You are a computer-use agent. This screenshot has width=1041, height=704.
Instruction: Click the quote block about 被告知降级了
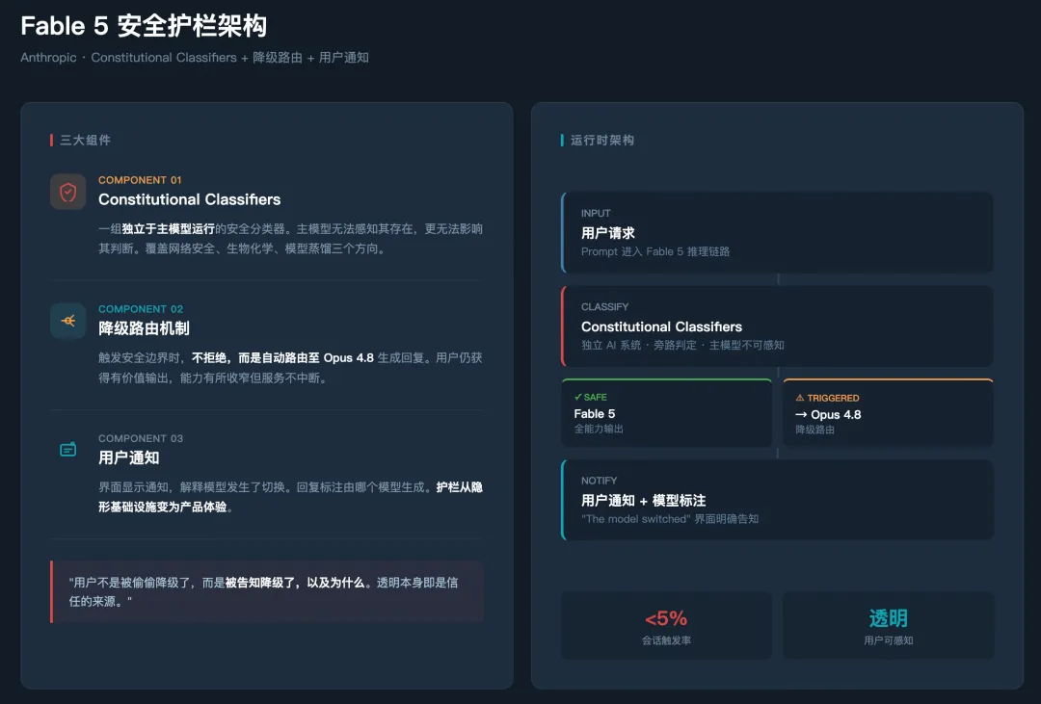click(267, 592)
